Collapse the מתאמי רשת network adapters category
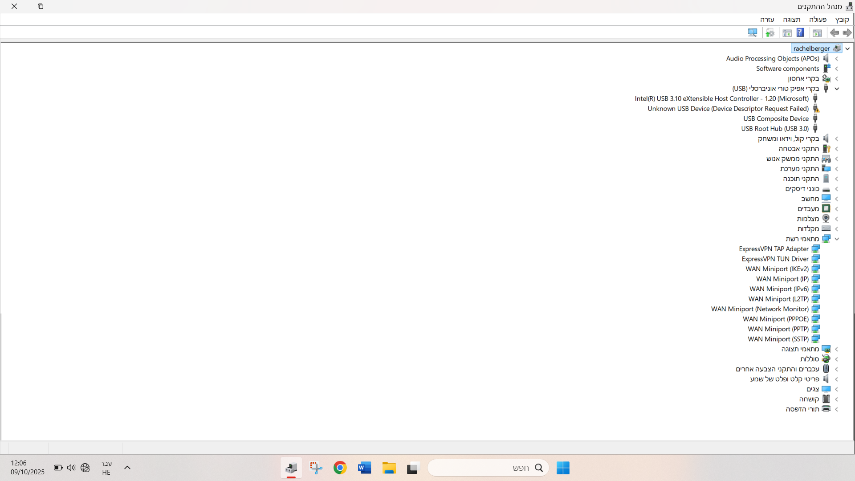Viewport: 855px width, 481px height. (837, 239)
